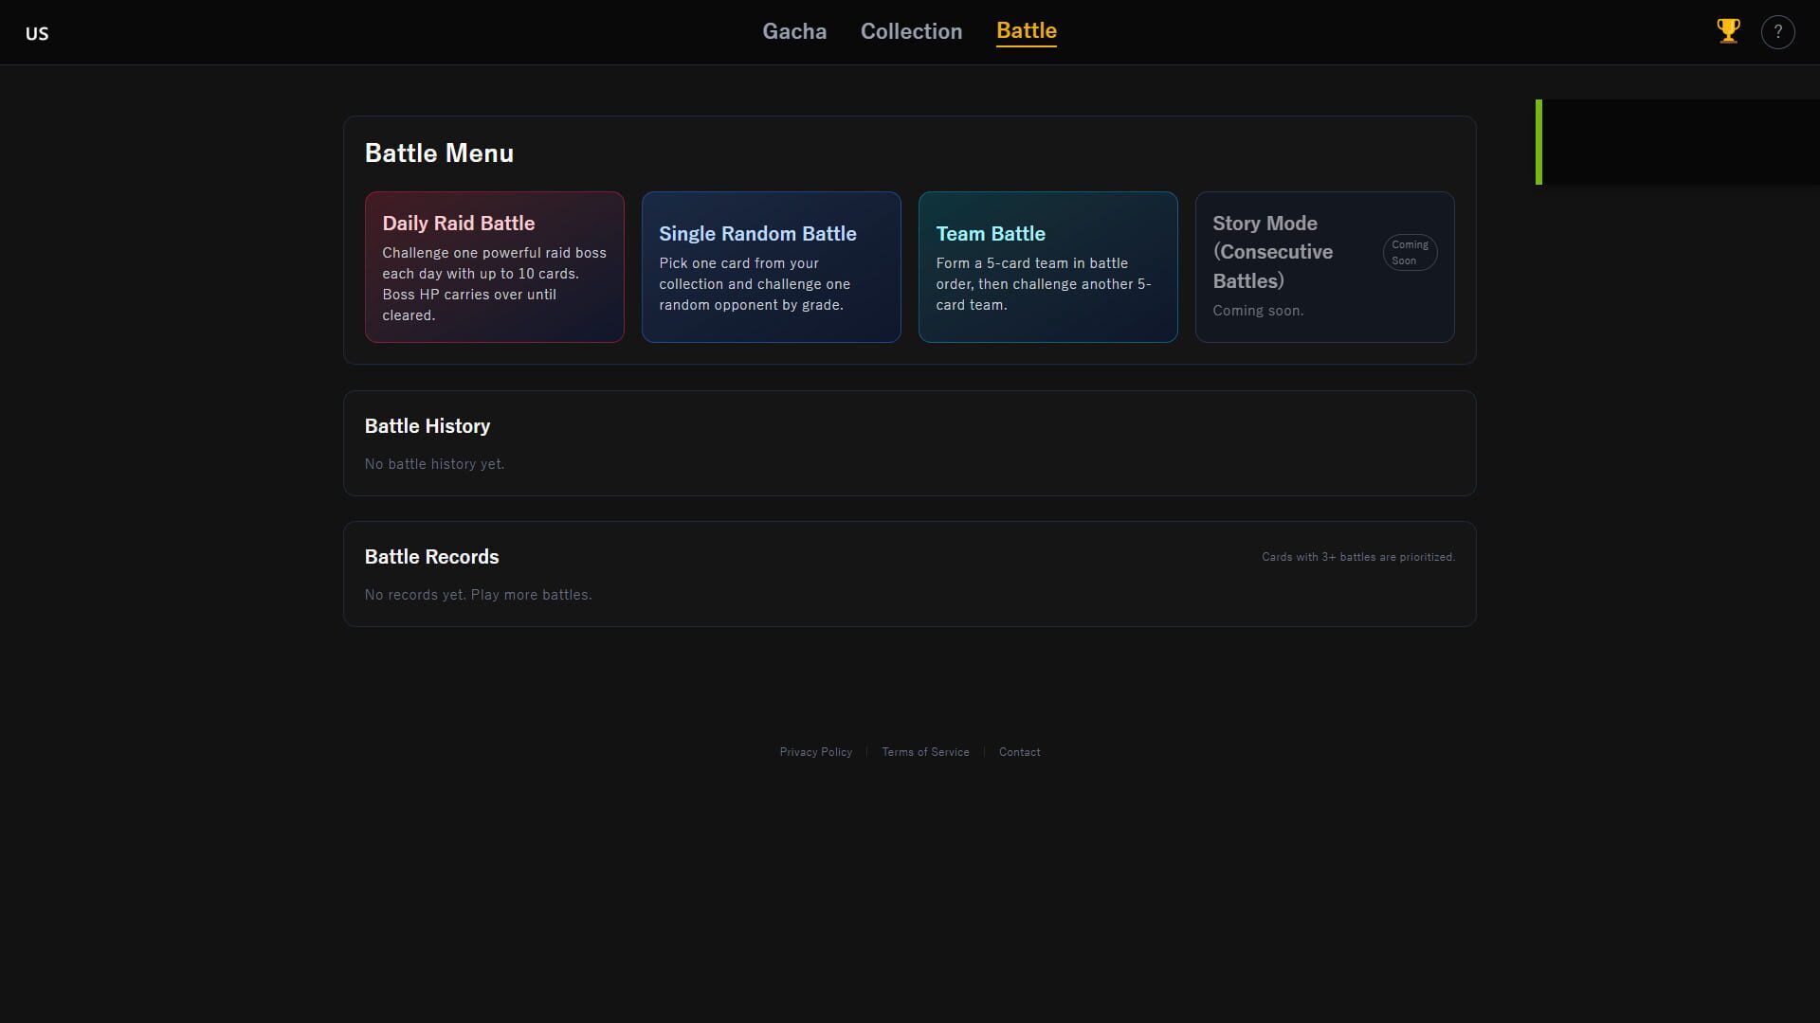
Task: Open the Terms of Service link
Action: [x=925, y=752]
